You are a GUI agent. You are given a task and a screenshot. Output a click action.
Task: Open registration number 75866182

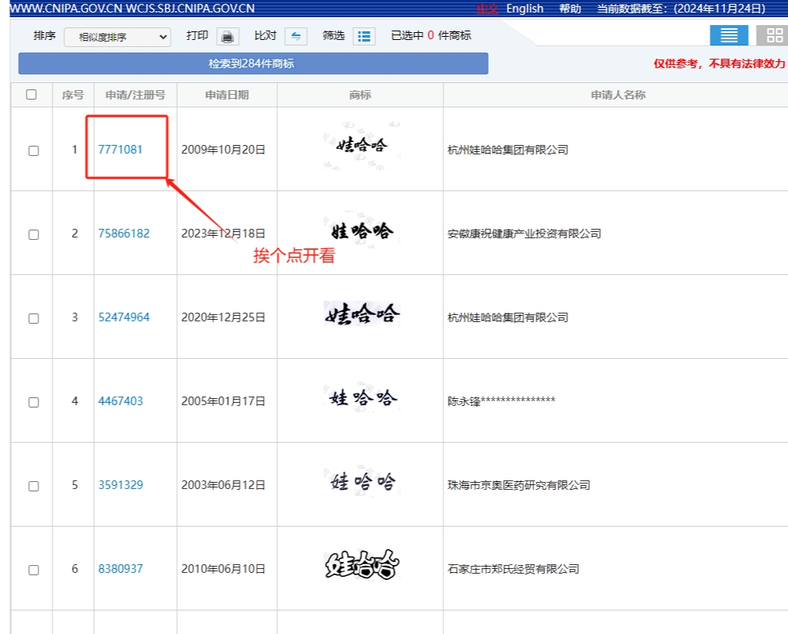tap(124, 234)
